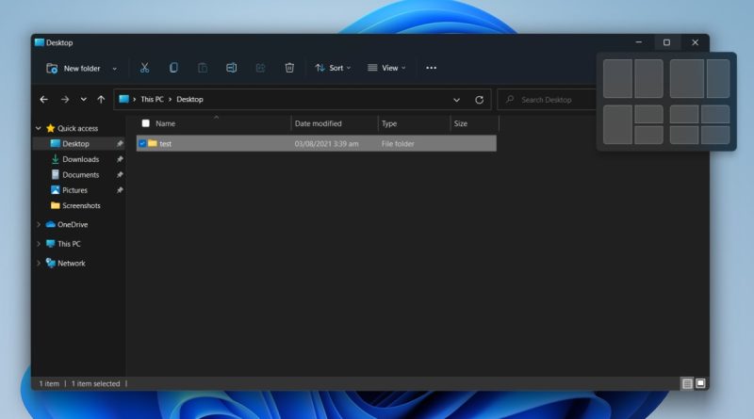Image resolution: width=754 pixels, height=419 pixels.
Task: Collapse the Quick access tree
Action: pyautogui.click(x=39, y=128)
